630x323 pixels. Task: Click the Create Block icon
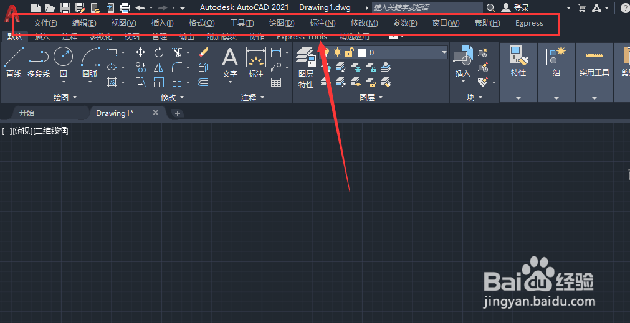click(x=482, y=52)
